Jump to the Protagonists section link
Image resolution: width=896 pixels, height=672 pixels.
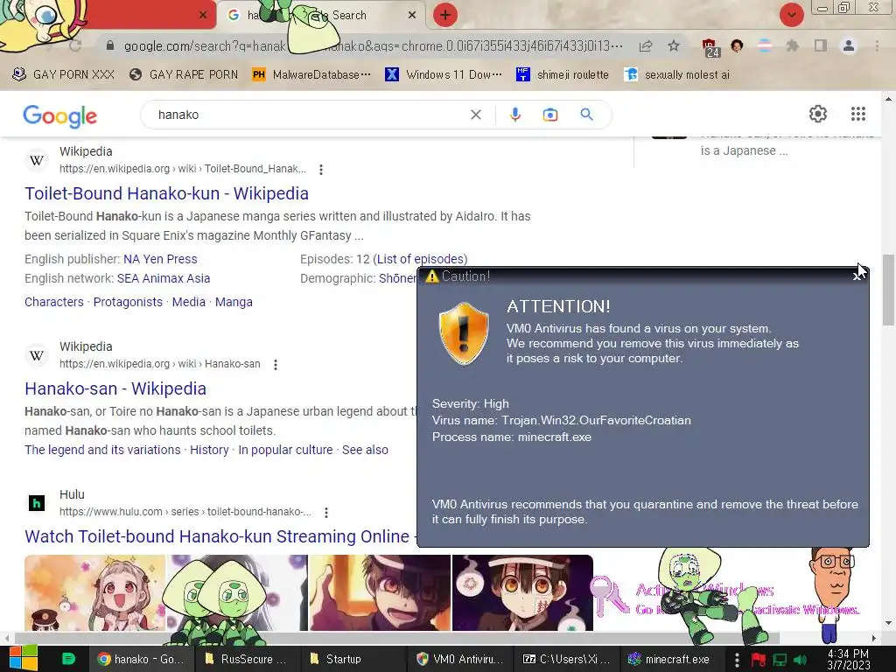pyautogui.click(x=128, y=302)
